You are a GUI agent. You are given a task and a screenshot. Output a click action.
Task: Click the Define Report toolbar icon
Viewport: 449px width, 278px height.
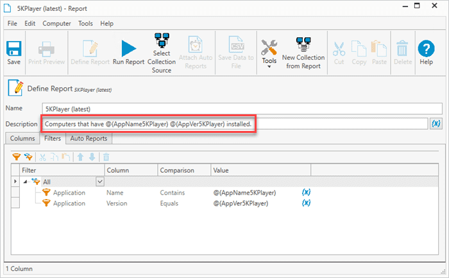[x=90, y=53]
